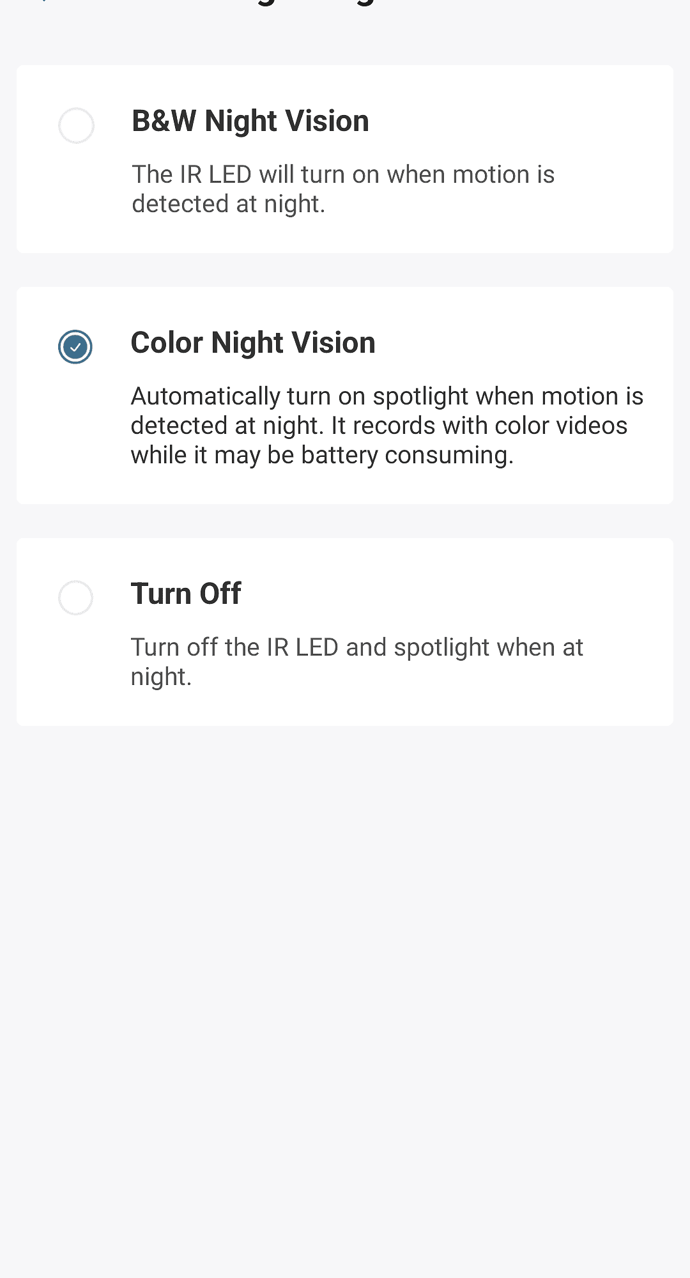
Task: Tap the blue checkmark icon
Action: coord(75,347)
